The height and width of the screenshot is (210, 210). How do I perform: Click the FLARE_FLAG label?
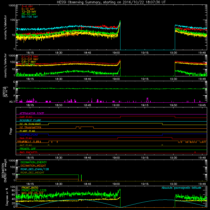tap(27, 131)
